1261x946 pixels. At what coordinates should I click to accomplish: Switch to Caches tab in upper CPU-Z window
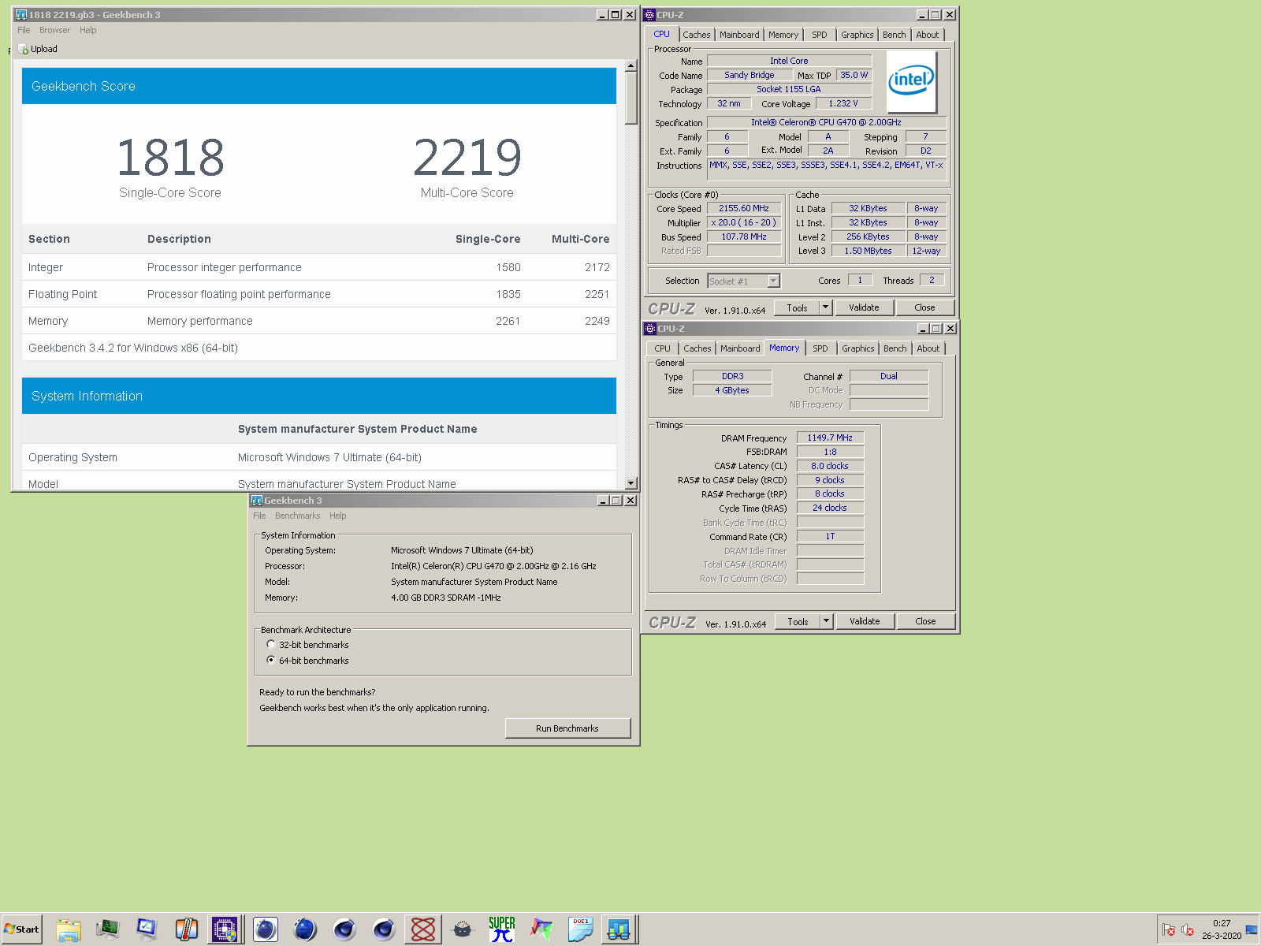point(697,35)
